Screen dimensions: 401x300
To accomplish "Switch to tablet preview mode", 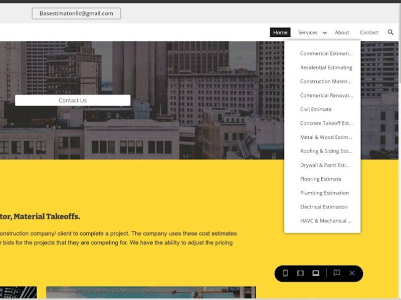I will pos(300,273).
